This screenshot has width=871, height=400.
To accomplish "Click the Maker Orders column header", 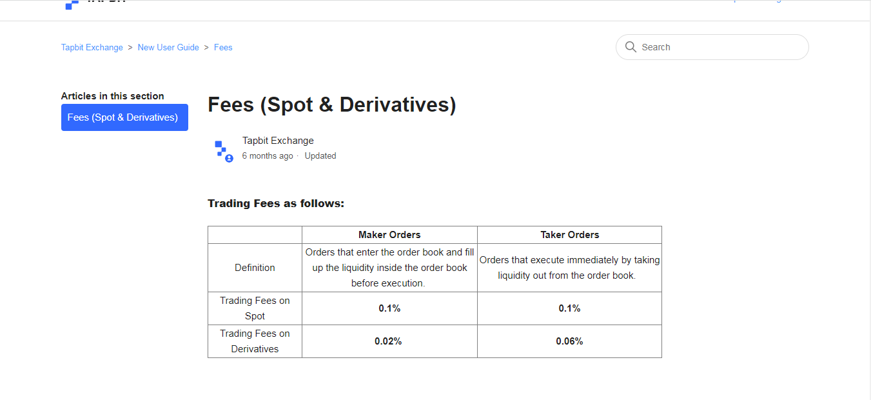I will click(x=389, y=235).
